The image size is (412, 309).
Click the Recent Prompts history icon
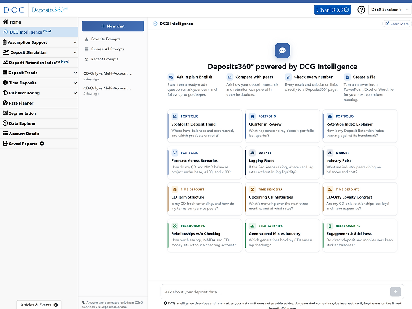click(x=87, y=59)
